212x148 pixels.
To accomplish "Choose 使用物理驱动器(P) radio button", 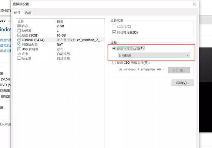I will click(114, 48).
